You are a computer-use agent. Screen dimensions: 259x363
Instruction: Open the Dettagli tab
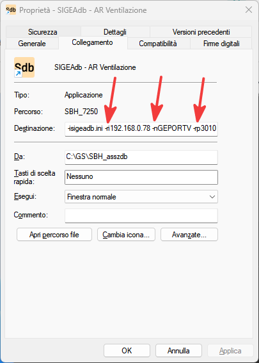[115, 31]
